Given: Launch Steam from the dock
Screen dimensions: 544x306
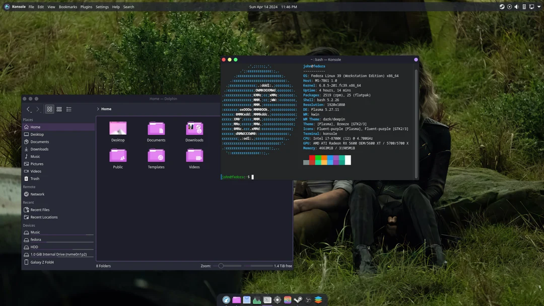Looking at the screenshot, I should click(298, 299).
